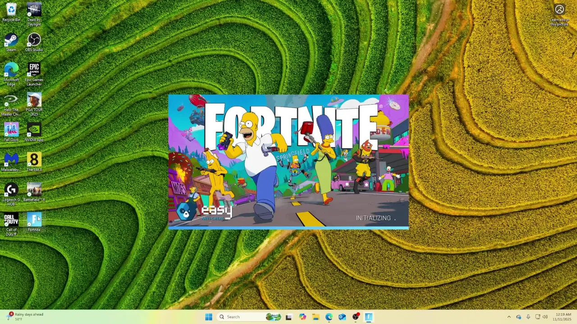Open File Explorer from taskbar
577x324 pixels.
coord(316,317)
